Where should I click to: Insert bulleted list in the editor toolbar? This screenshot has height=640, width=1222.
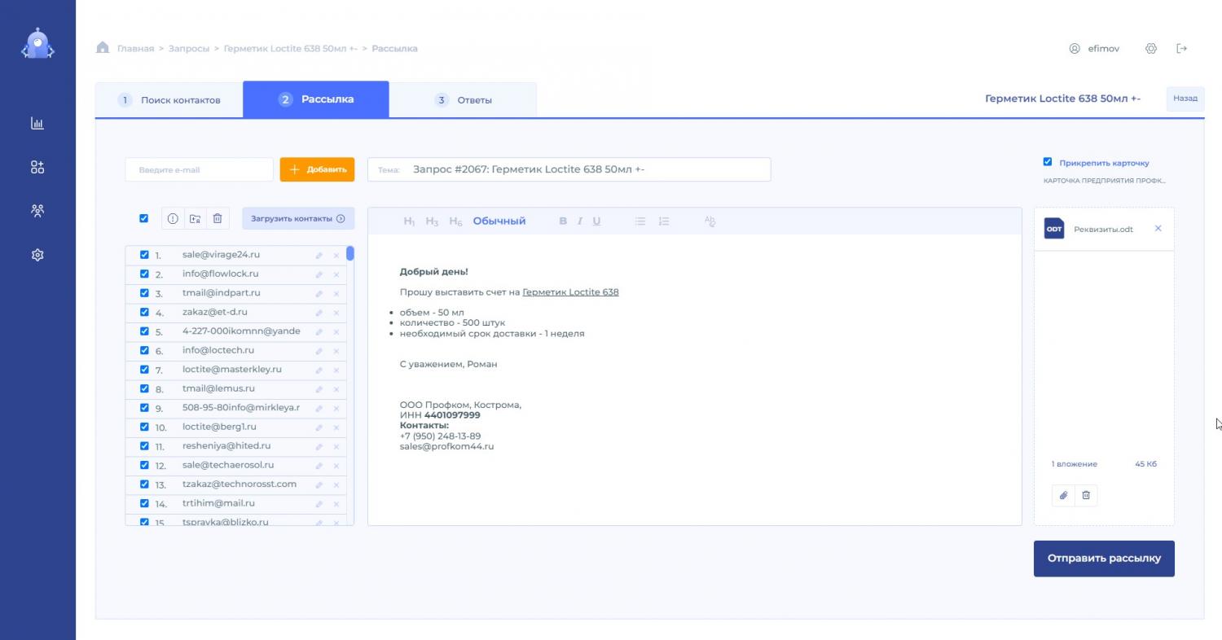pyautogui.click(x=640, y=221)
